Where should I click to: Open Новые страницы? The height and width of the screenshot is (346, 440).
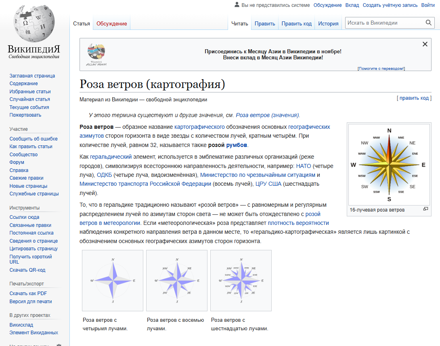coord(28,186)
